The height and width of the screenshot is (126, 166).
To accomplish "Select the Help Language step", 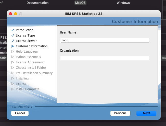I will tap(27, 52).
